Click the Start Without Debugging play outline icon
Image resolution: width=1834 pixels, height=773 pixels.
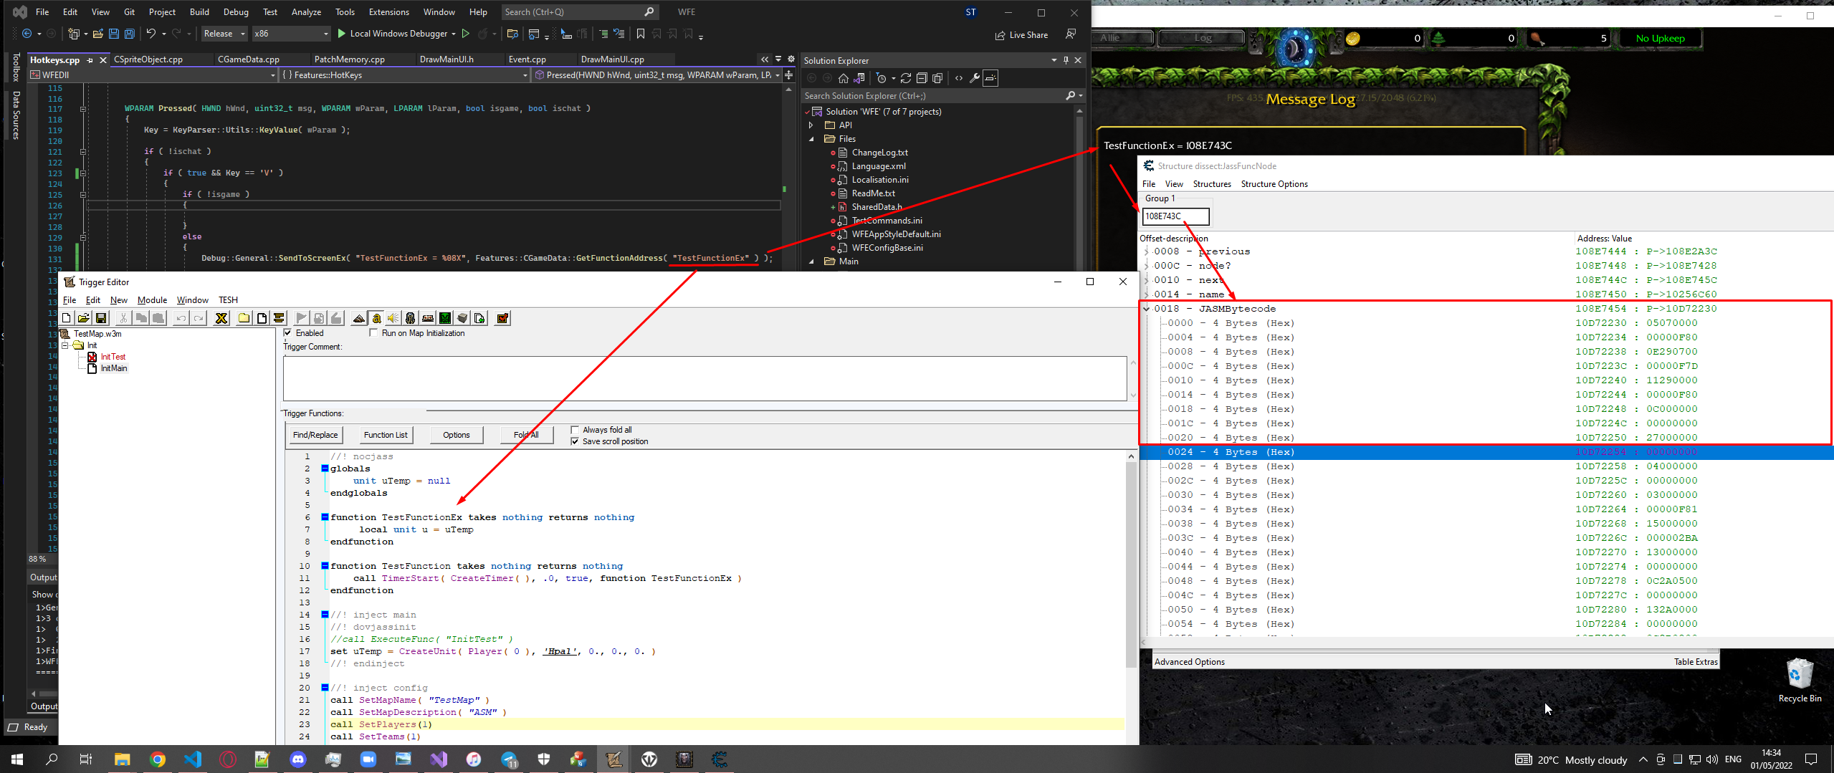coord(466,34)
